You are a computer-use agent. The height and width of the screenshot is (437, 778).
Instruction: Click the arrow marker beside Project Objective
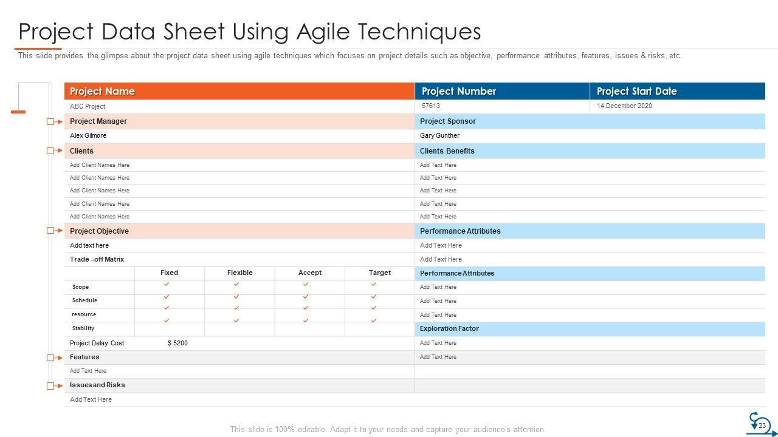(55, 231)
